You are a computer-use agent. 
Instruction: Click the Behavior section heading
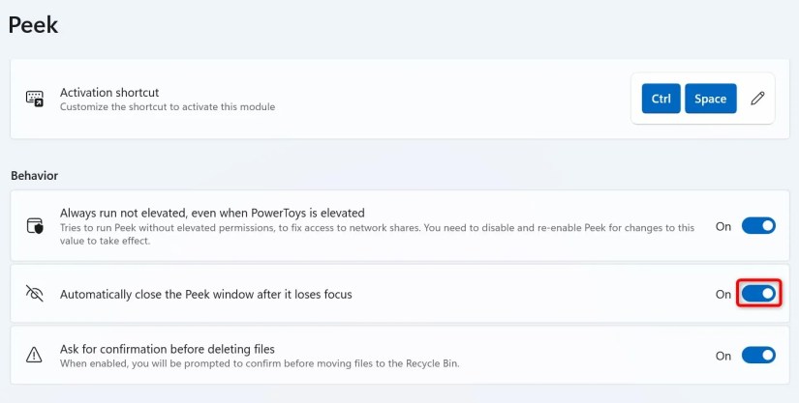(x=34, y=175)
